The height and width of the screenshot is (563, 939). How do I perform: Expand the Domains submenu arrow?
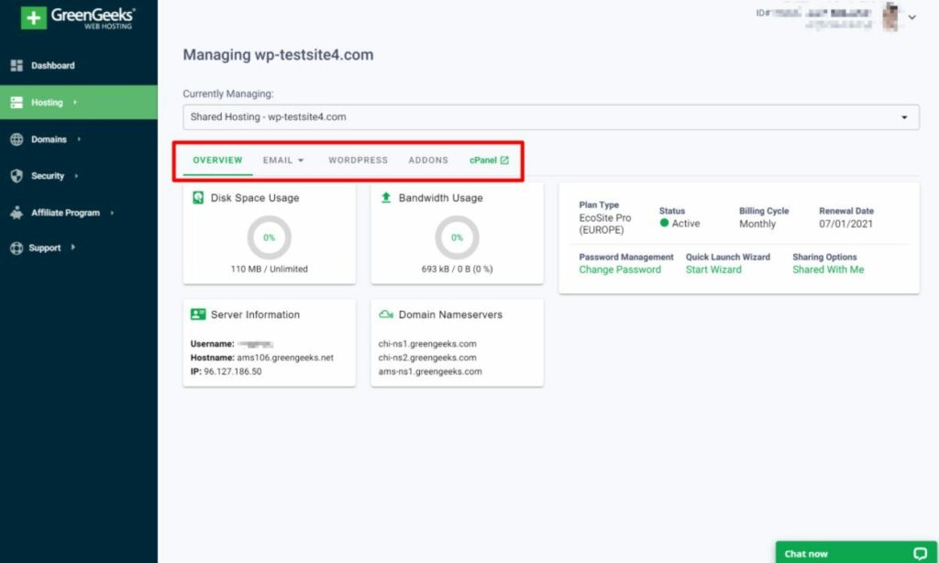point(79,139)
